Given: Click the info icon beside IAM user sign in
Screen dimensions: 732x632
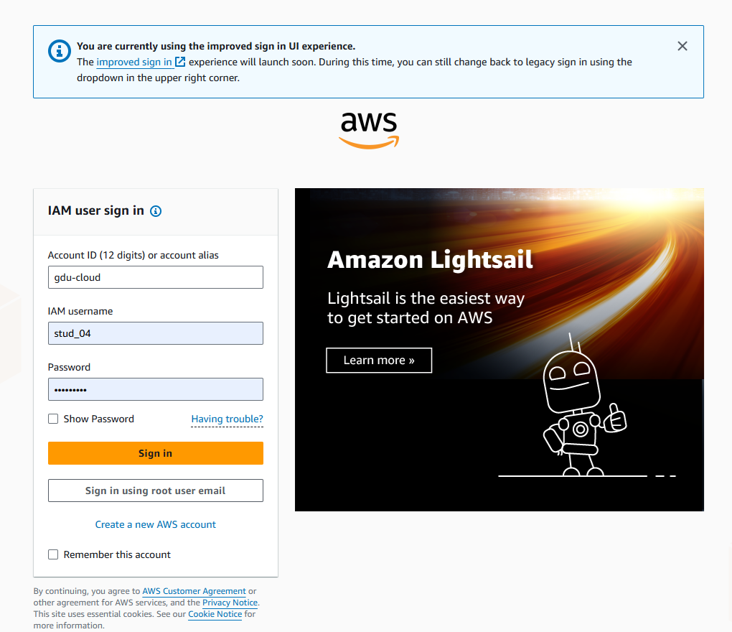Looking at the screenshot, I should click(156, 211).
